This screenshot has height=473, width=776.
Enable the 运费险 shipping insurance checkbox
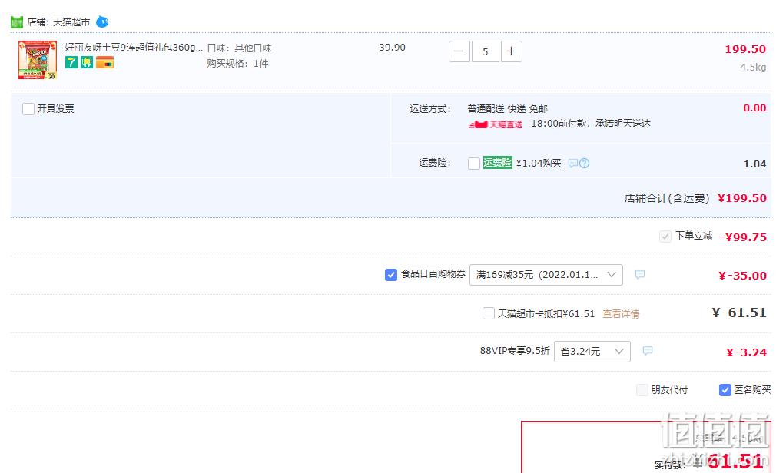(473, 164)
